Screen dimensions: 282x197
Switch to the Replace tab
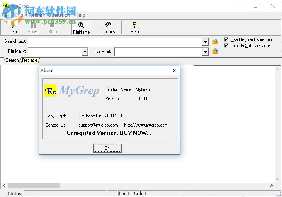(30, 60)
